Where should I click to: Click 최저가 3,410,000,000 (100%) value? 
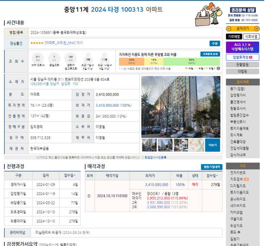[114, 105]
